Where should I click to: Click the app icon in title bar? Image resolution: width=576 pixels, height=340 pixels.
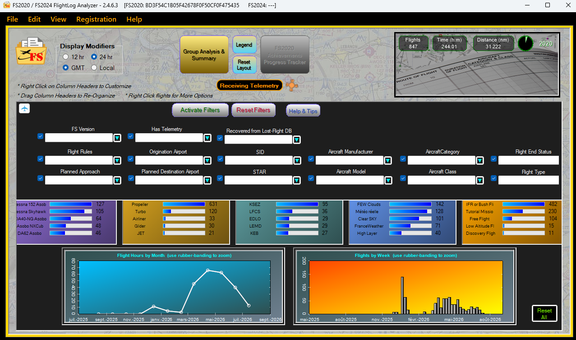(6, 5)
